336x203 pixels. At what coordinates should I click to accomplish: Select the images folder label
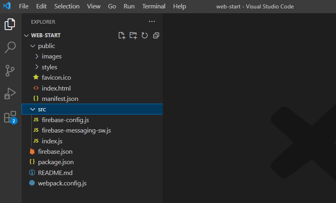pos(52,56)
